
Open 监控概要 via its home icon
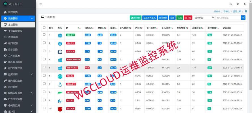(5, 12)
